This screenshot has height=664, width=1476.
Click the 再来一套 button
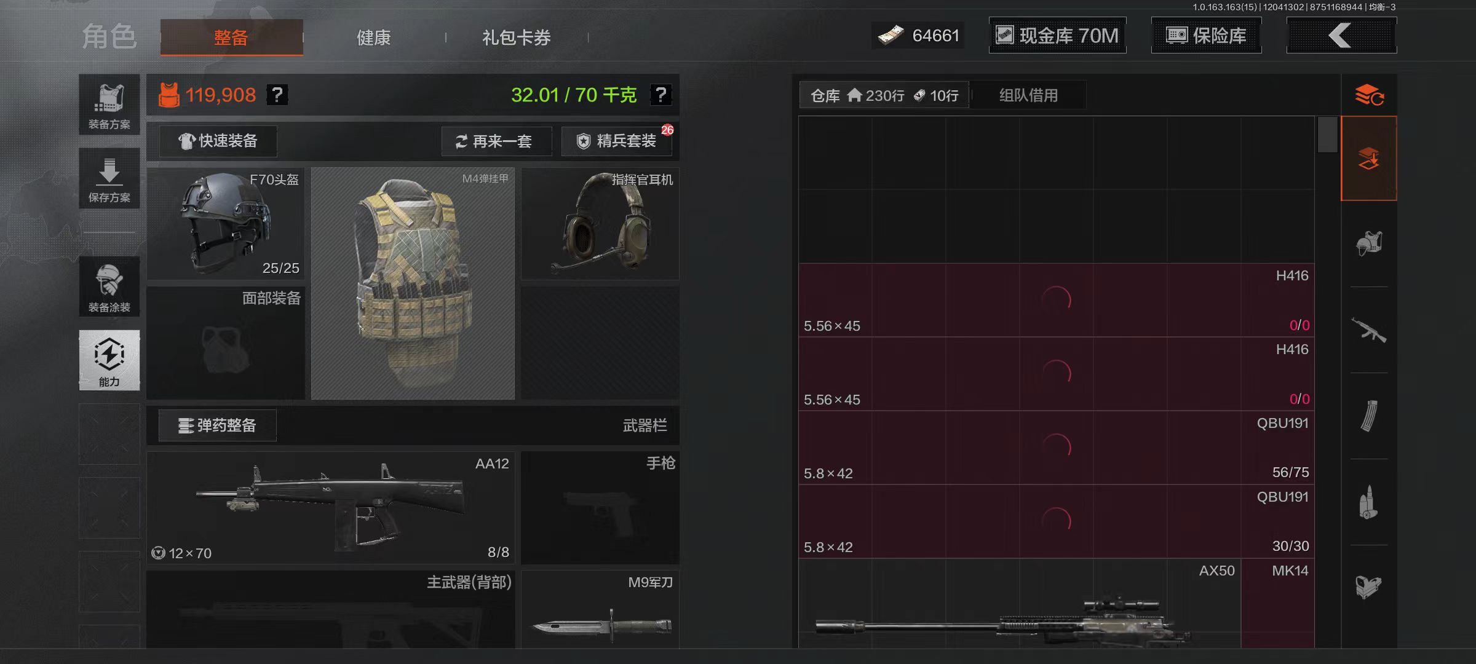(x=496, y=141)
